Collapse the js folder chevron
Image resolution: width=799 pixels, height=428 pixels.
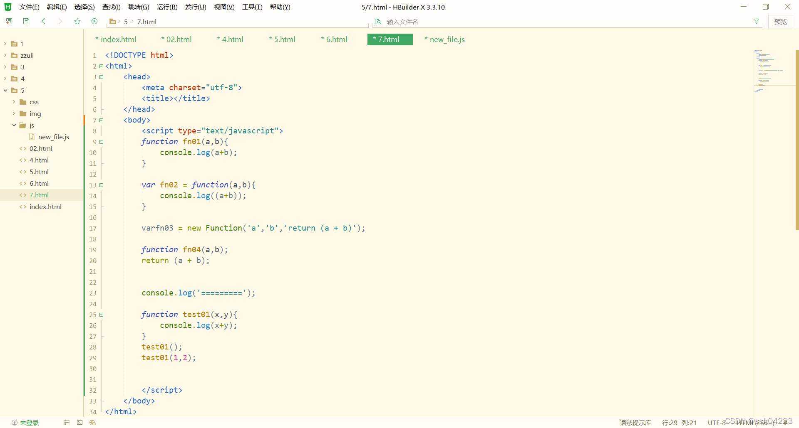point(14,125)
